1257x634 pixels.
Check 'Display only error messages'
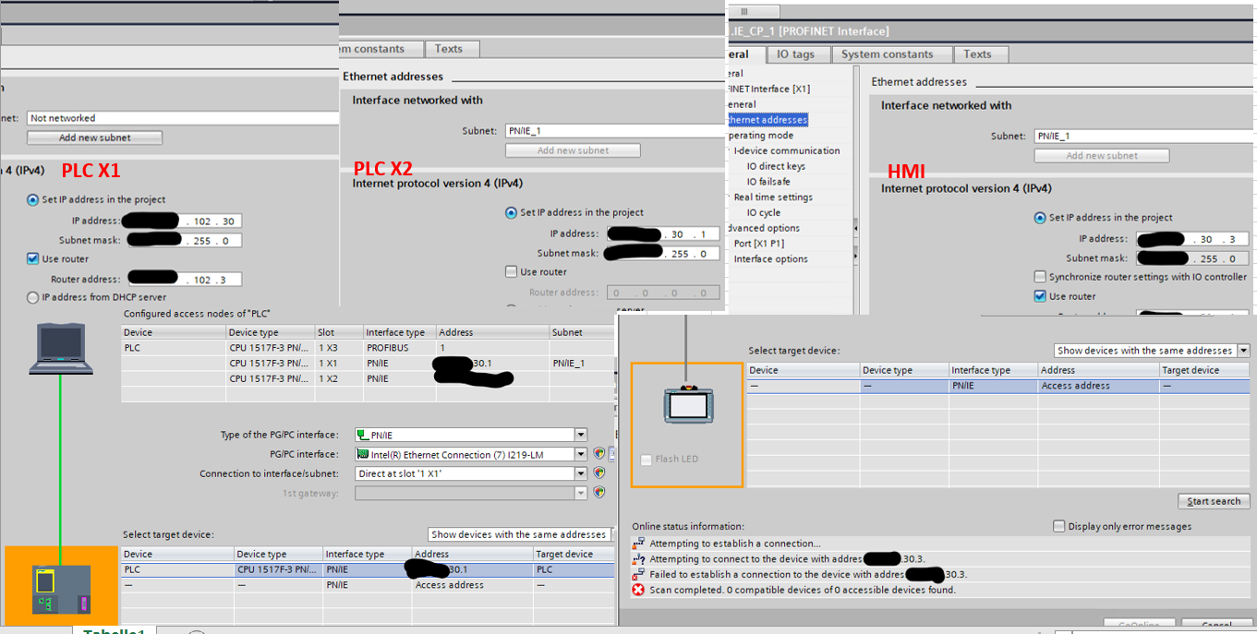pyautogui.click(x=1058, y=526)
